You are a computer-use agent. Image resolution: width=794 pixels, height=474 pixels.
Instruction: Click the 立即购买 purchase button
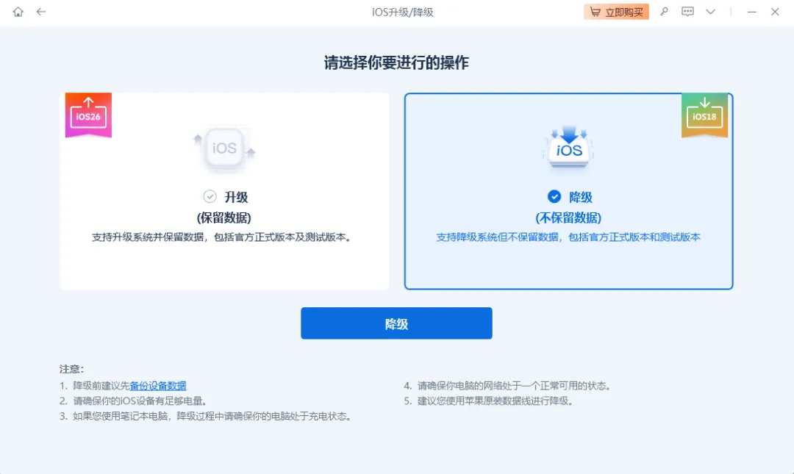click(x=616, y=12)
